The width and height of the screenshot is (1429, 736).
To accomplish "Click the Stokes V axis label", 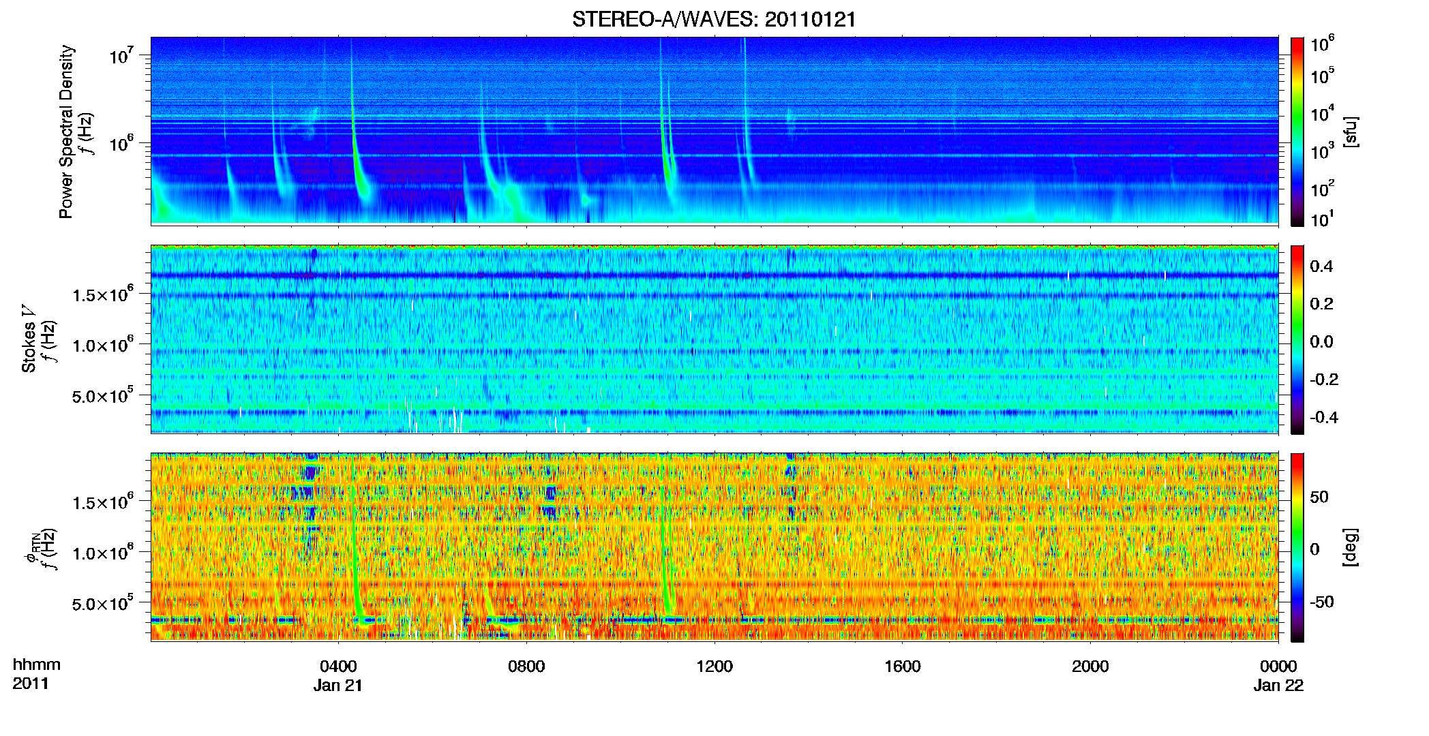I will 29,339.
